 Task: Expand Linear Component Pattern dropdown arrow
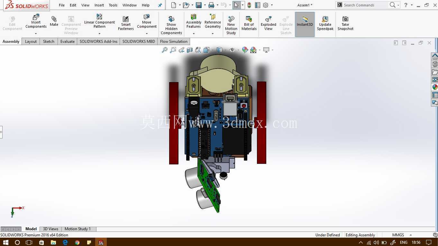click(x=99, y=33)
